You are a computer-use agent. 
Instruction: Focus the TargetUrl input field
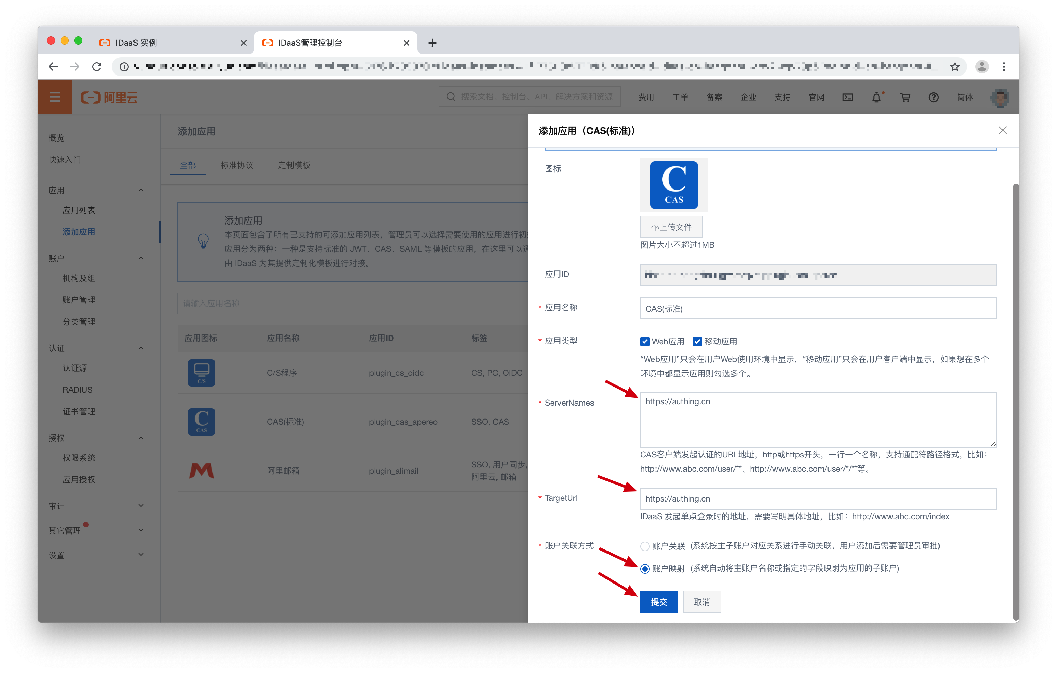click(818, 499)
